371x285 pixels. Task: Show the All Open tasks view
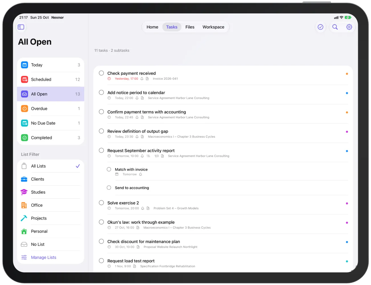pos(51,94)
